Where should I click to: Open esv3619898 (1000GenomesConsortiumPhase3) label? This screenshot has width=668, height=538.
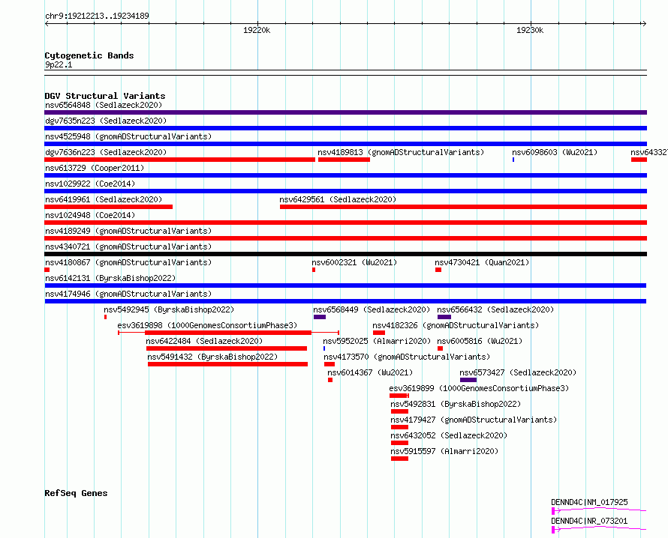(207, 325)
